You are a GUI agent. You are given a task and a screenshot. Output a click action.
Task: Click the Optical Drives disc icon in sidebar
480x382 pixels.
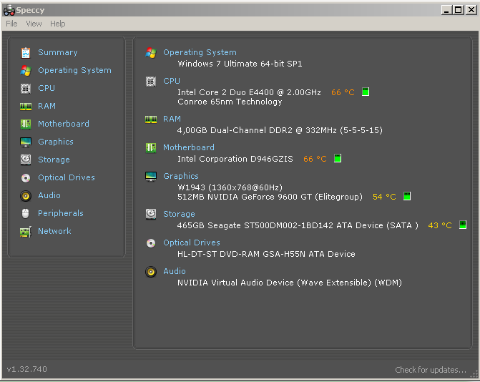tap(26, 178)
